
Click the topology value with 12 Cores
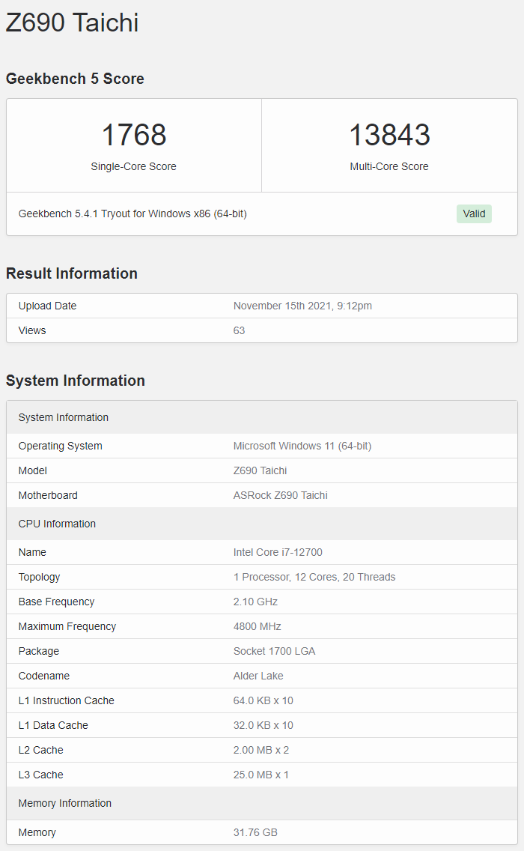point(314,577)
